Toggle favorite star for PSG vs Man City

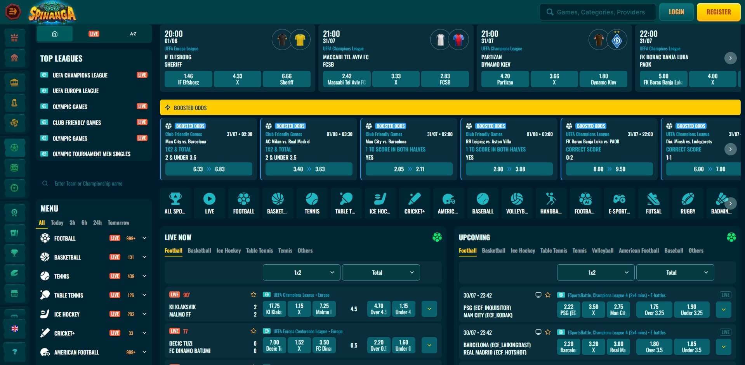pyautogui.click(x=548, y=295)
